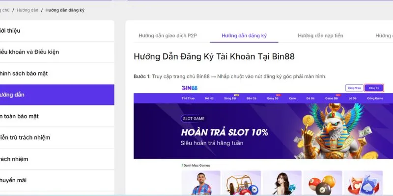The image size is (393, 196).
Task: Click the Hướng dẫn đăng ký breadcrumb
Action: (x=65, y=10)
